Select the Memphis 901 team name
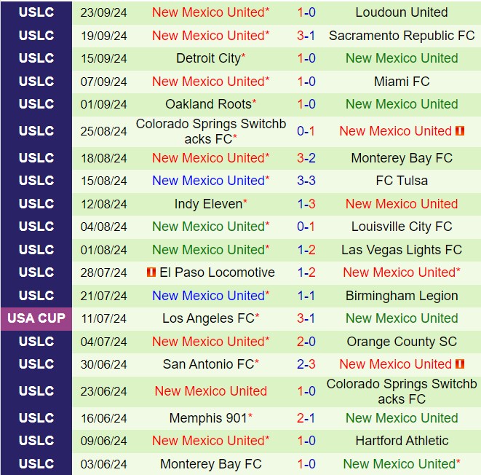The width and height of the screenshot is (481, 475). [x=207, y=418]
